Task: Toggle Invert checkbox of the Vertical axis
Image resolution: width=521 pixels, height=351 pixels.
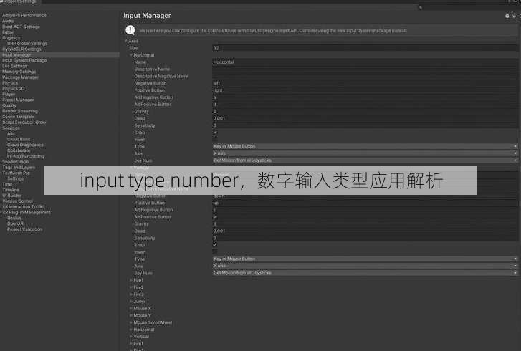Action: [x=215, y=252]
